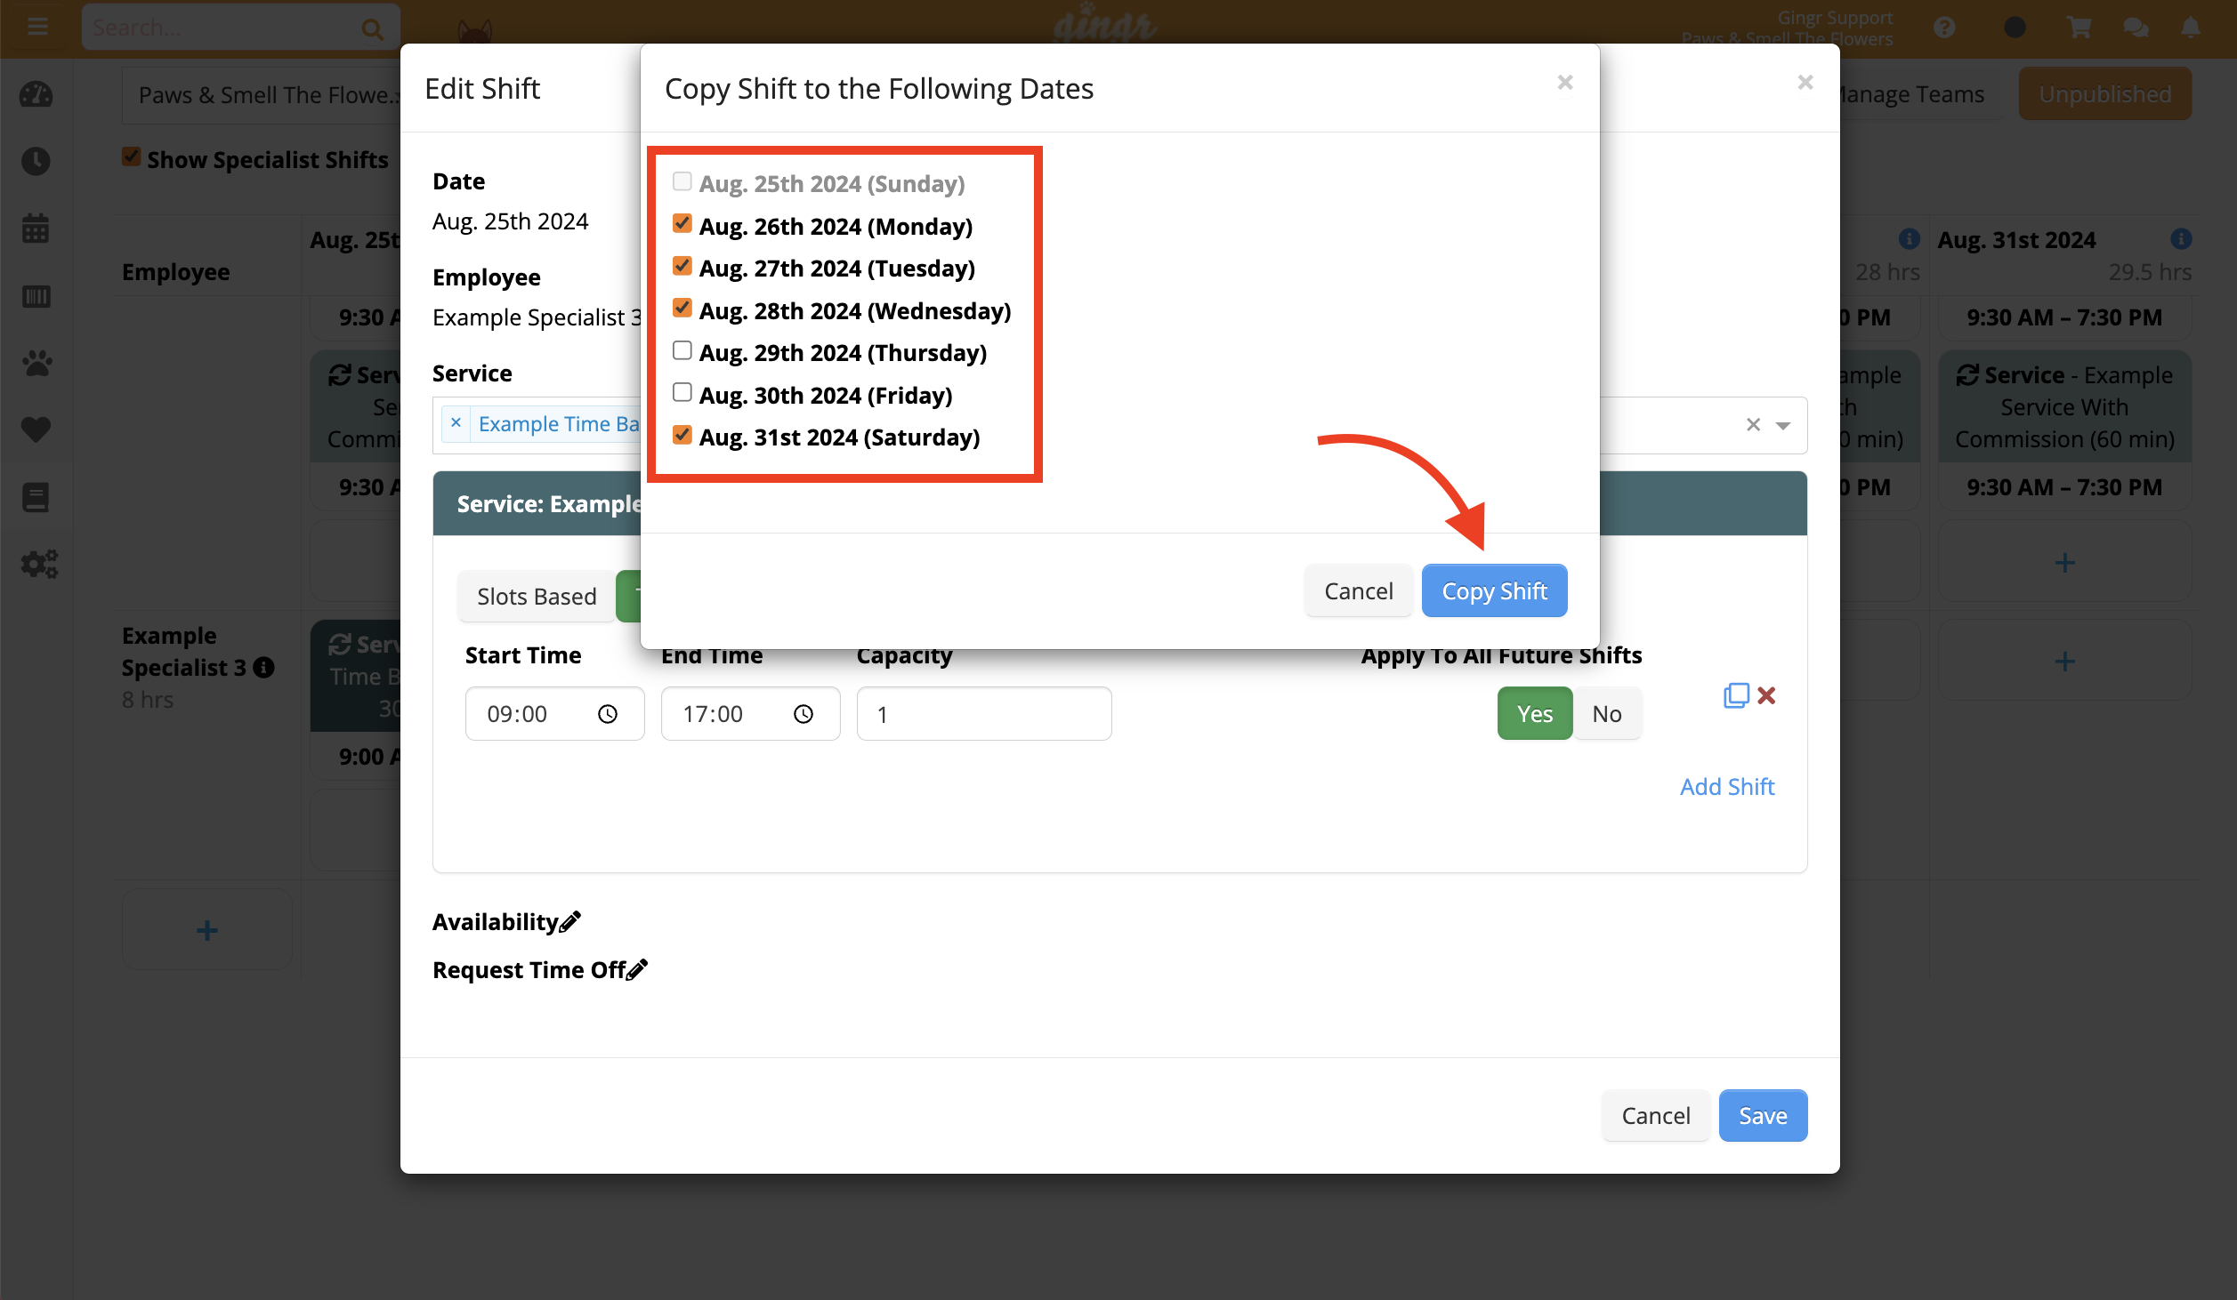Open the clock picker for Start Time
Viewport: 2237px width, 1300px height.
pyautogui.click(x=609, y=713)
